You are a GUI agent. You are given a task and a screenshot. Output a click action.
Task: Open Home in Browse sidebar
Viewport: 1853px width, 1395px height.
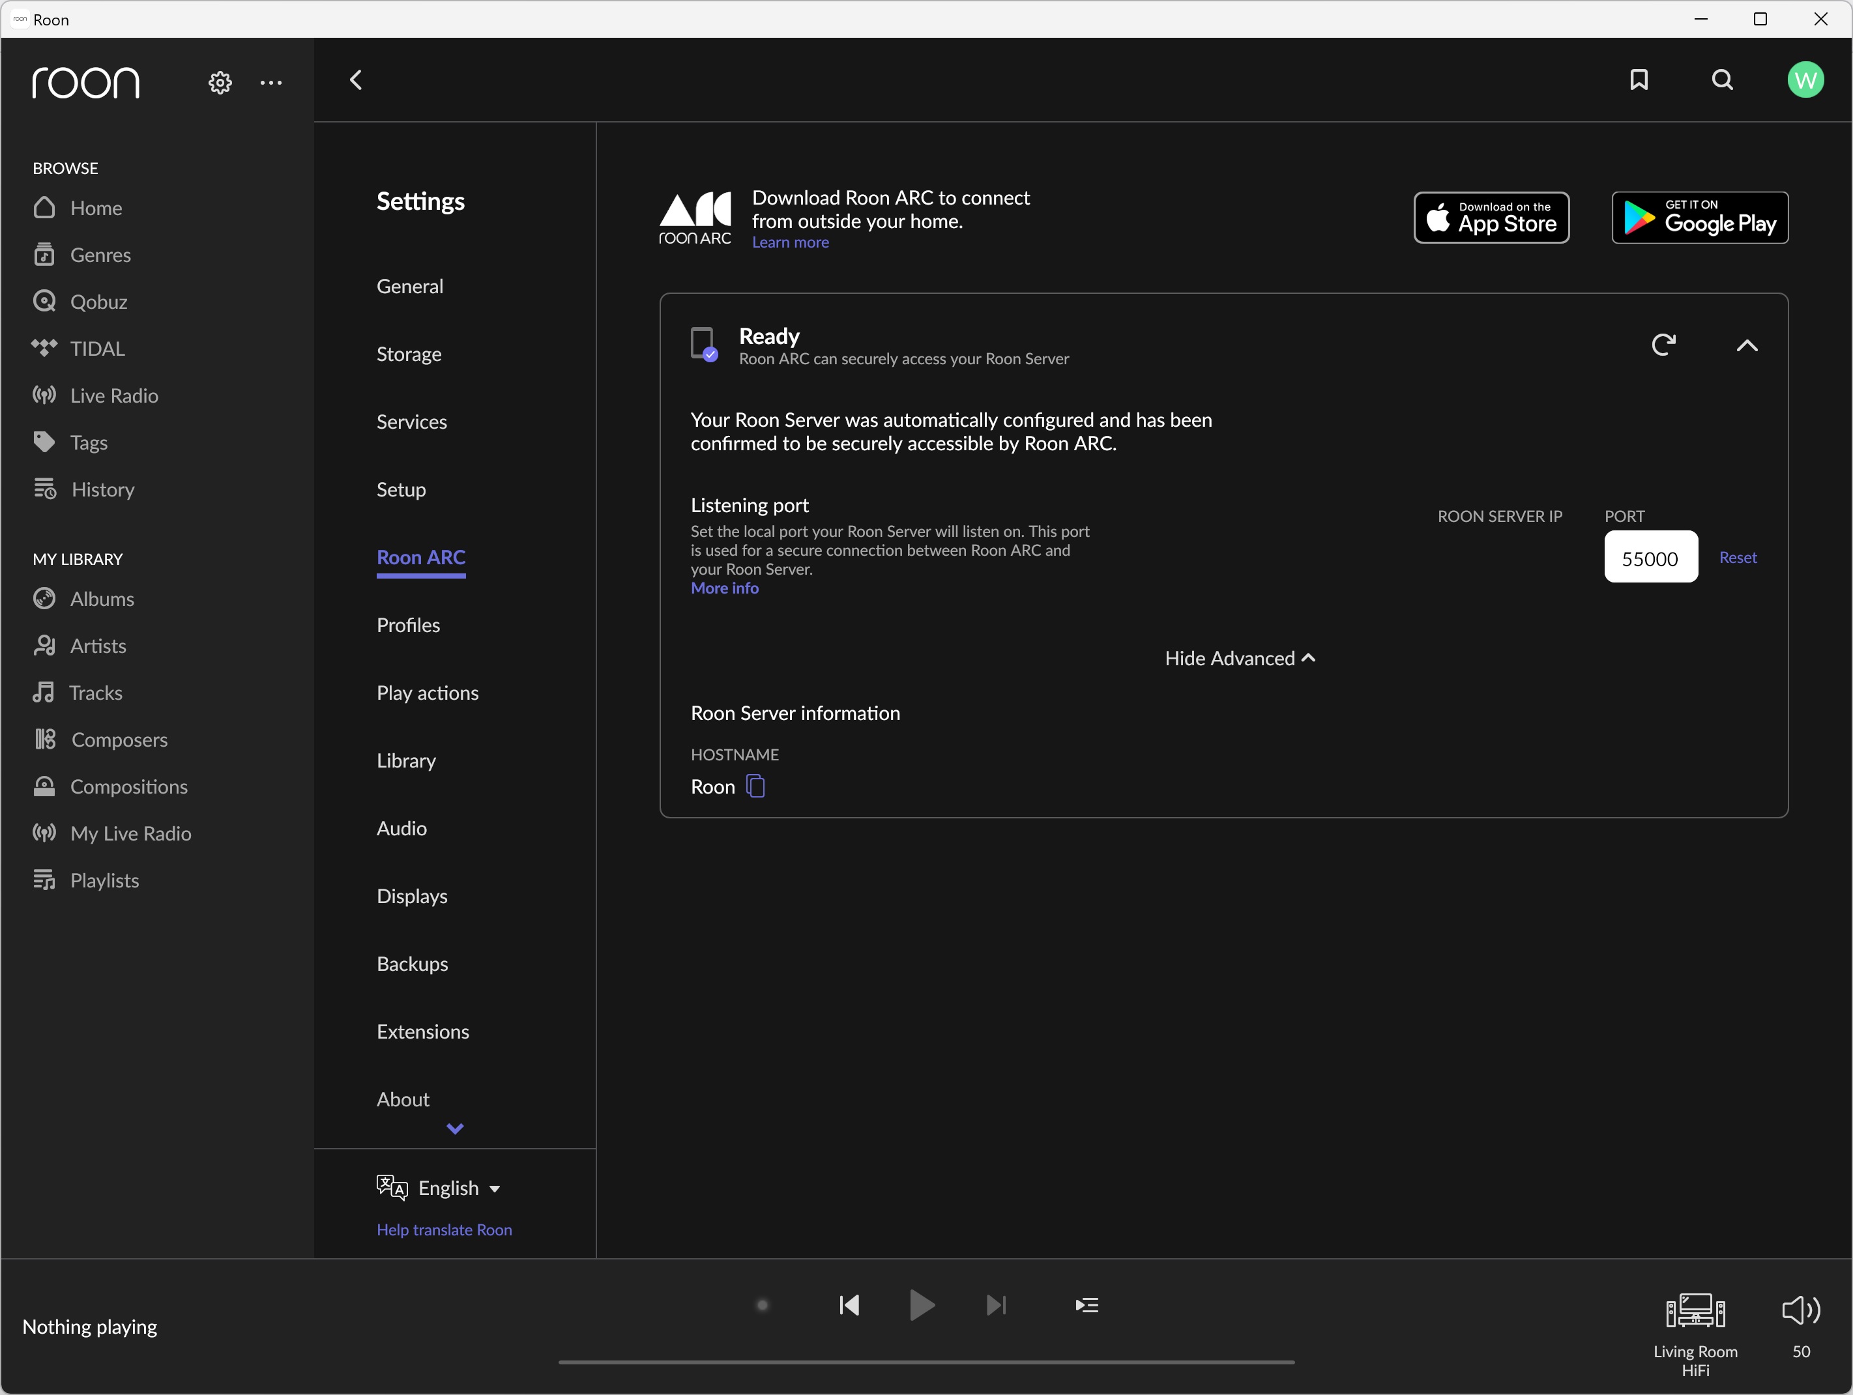point(77,208)
